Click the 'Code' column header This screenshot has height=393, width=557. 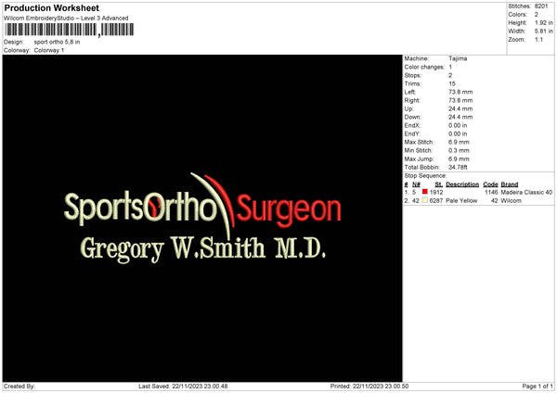490,184
